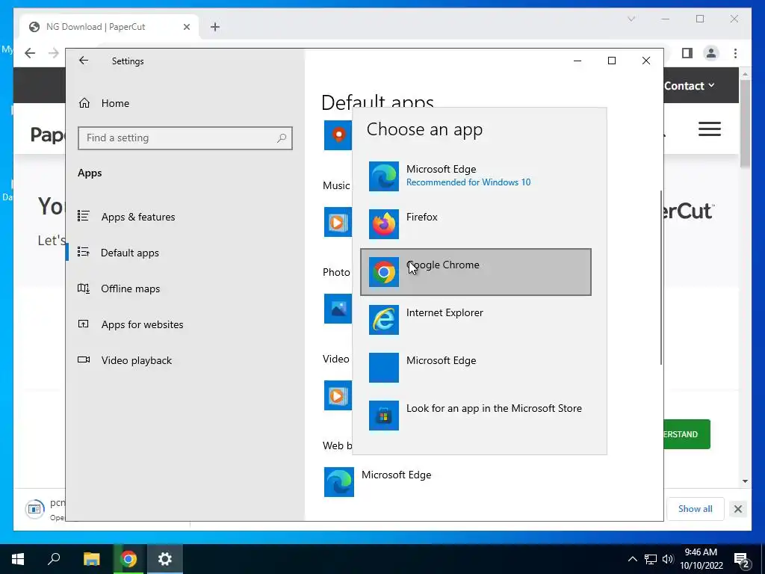Pick Internet Explorer from the app list
765x574 pixels.
coord(476,320)
